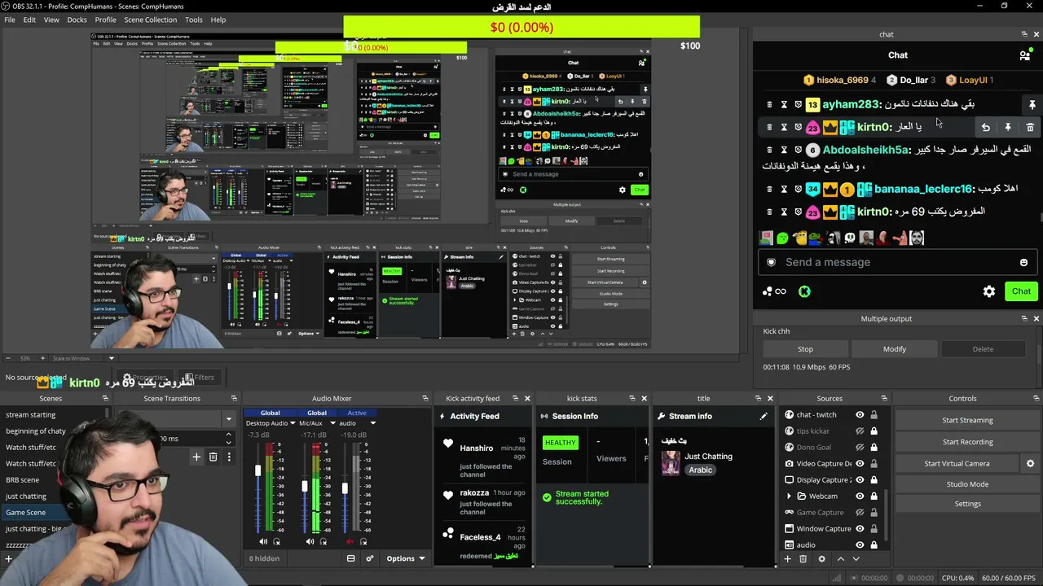The image size is (1043, 586).
Task: Show the tips kickar source
Action: (860, 431)
